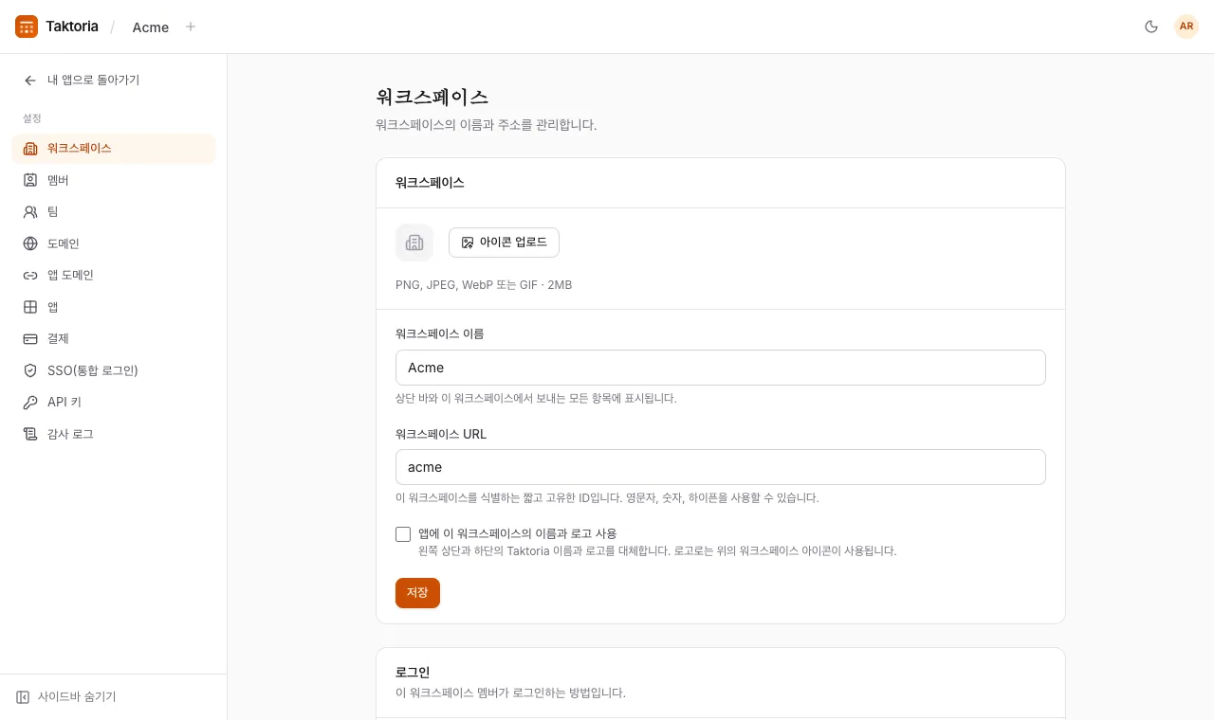1214x720 pixels.
Task: Click the 설정 sidebar section label
Action: (x=32, y=118)
